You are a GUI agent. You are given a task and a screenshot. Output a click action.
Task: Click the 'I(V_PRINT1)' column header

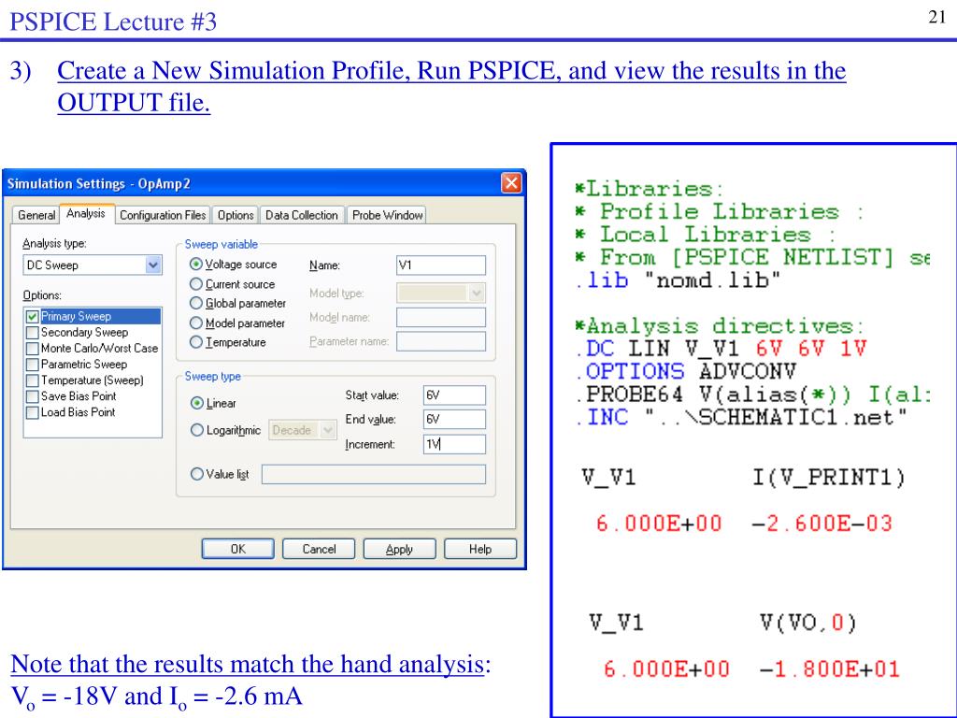829,477
